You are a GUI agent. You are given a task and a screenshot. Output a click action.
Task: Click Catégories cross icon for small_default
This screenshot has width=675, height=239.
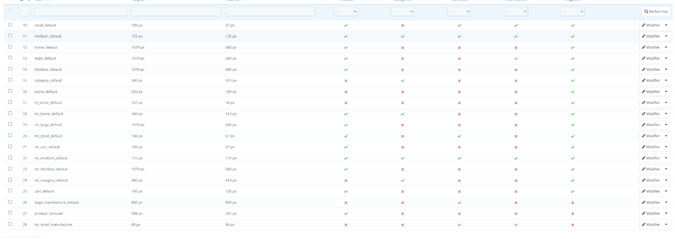click(403, 25)
